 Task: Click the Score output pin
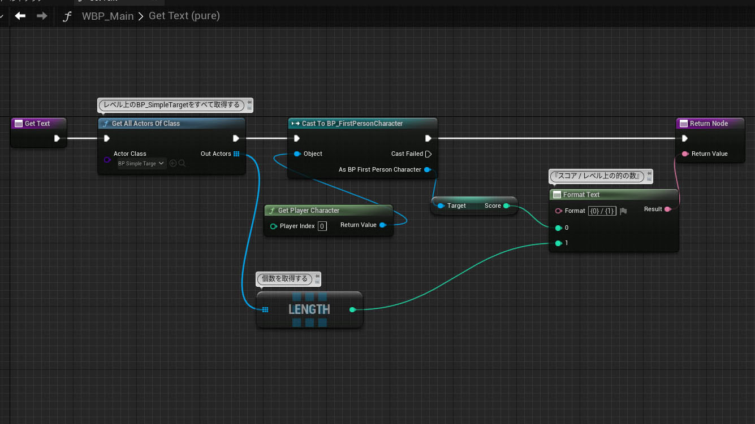tap(506, 206)
